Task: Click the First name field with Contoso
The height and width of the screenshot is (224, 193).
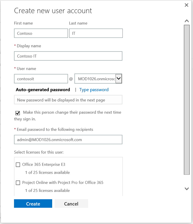Action: [x=41, y=33]
